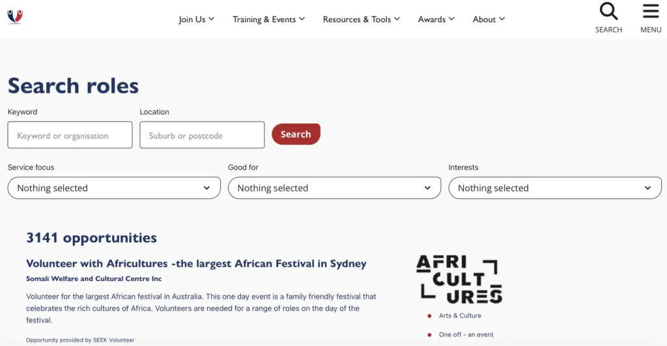The height and width of the screenshot is (346, 667).
Task: Open the Interests dropdown
Action: tap(554, 188)
